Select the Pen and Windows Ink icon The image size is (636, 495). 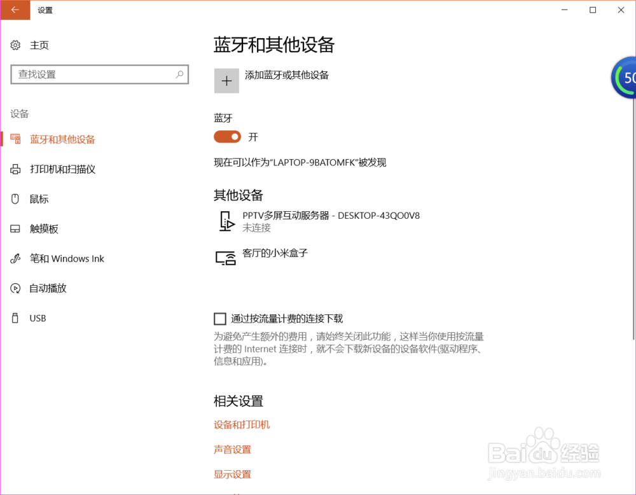[x=15, y=258]
